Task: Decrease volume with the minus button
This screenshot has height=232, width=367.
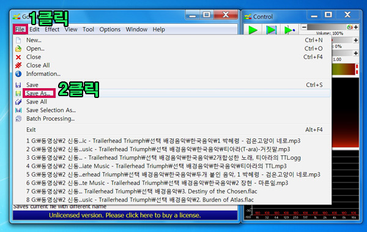Action: [x=304, y=27]
